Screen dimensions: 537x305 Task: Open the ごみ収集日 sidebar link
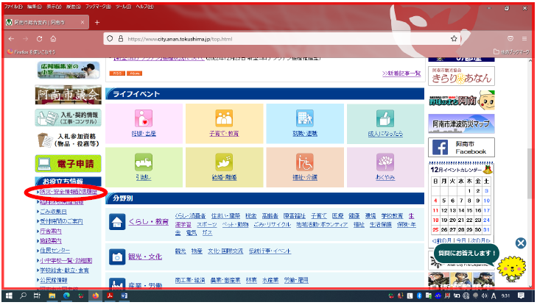53,212
